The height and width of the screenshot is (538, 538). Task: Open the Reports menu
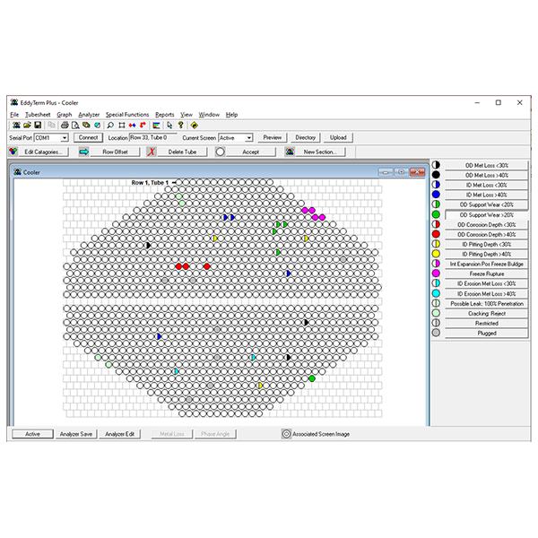tap(165, 115)
